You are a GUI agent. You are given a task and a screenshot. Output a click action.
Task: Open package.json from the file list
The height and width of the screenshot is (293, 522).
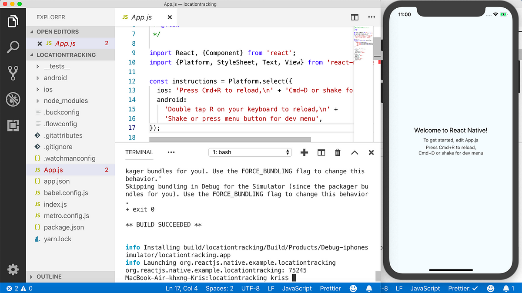click(64, 227)
